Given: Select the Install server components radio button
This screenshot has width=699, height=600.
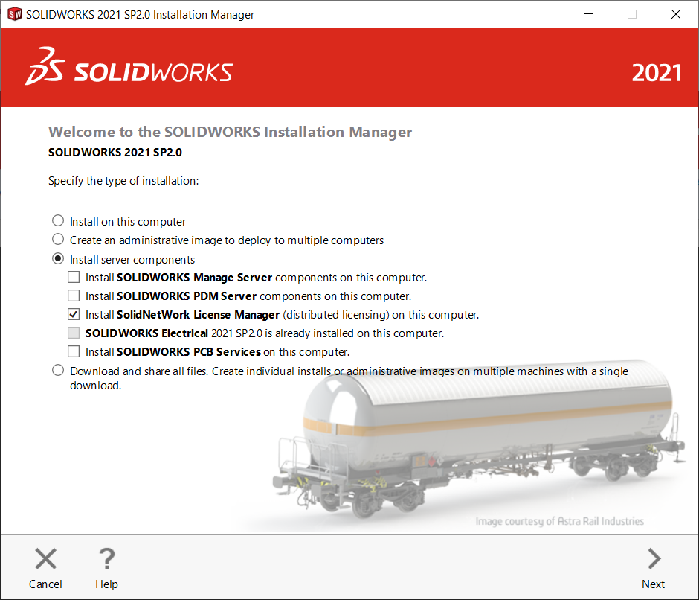Looking at the screenshot, I should point(58,258).
